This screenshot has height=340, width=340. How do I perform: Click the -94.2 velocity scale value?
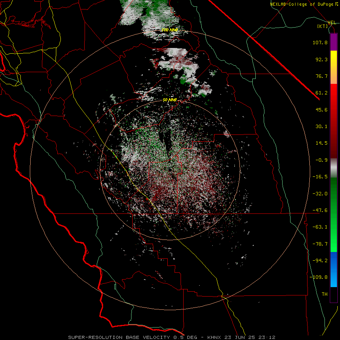tap(320, 260)
